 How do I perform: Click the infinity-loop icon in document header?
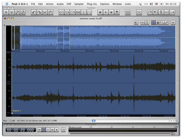pos(143,23)
